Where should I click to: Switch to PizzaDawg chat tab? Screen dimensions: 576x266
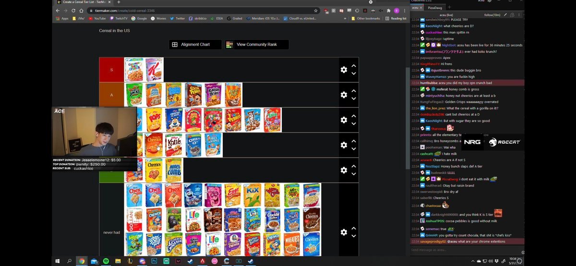click(x=435, y=8)
